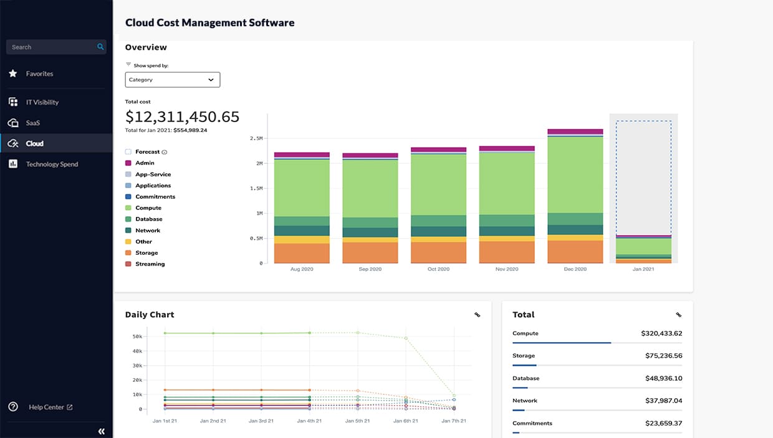The image size is (773, 438).
Task: Click the Jan 4th 21 axis label
Action: [x=309, y=421]
